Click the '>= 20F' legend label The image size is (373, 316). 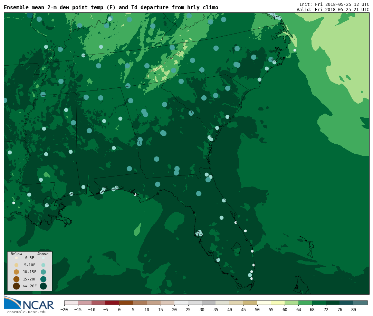click(x=29, y=286)
